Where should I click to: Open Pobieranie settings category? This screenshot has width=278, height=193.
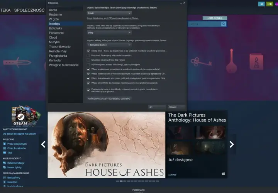pos(56,33)
